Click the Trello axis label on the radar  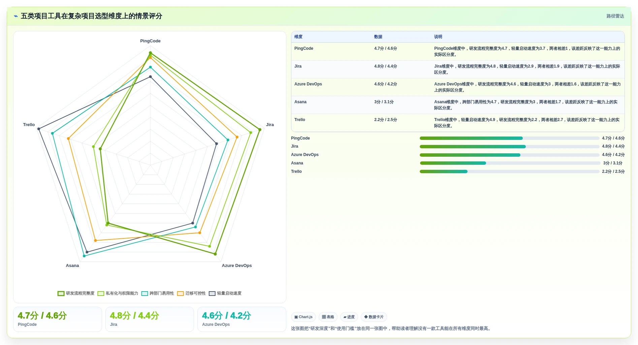[29, 125]
